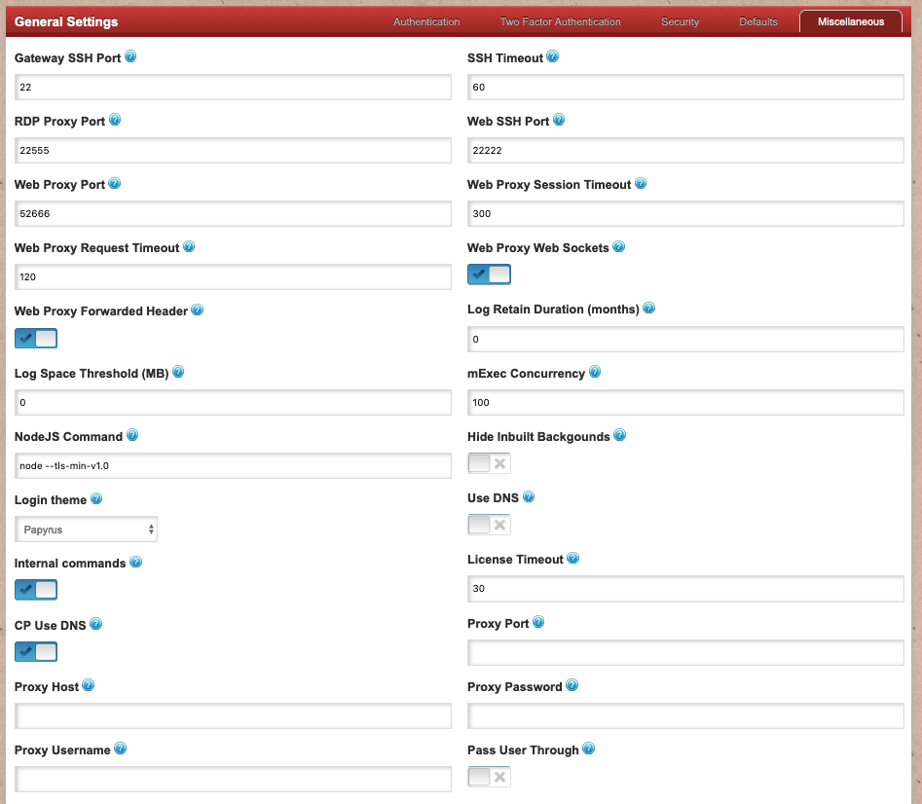Show help for Web Proxy Session Timeout
Viewport: 922px width, 804px height.
point(641,184)
